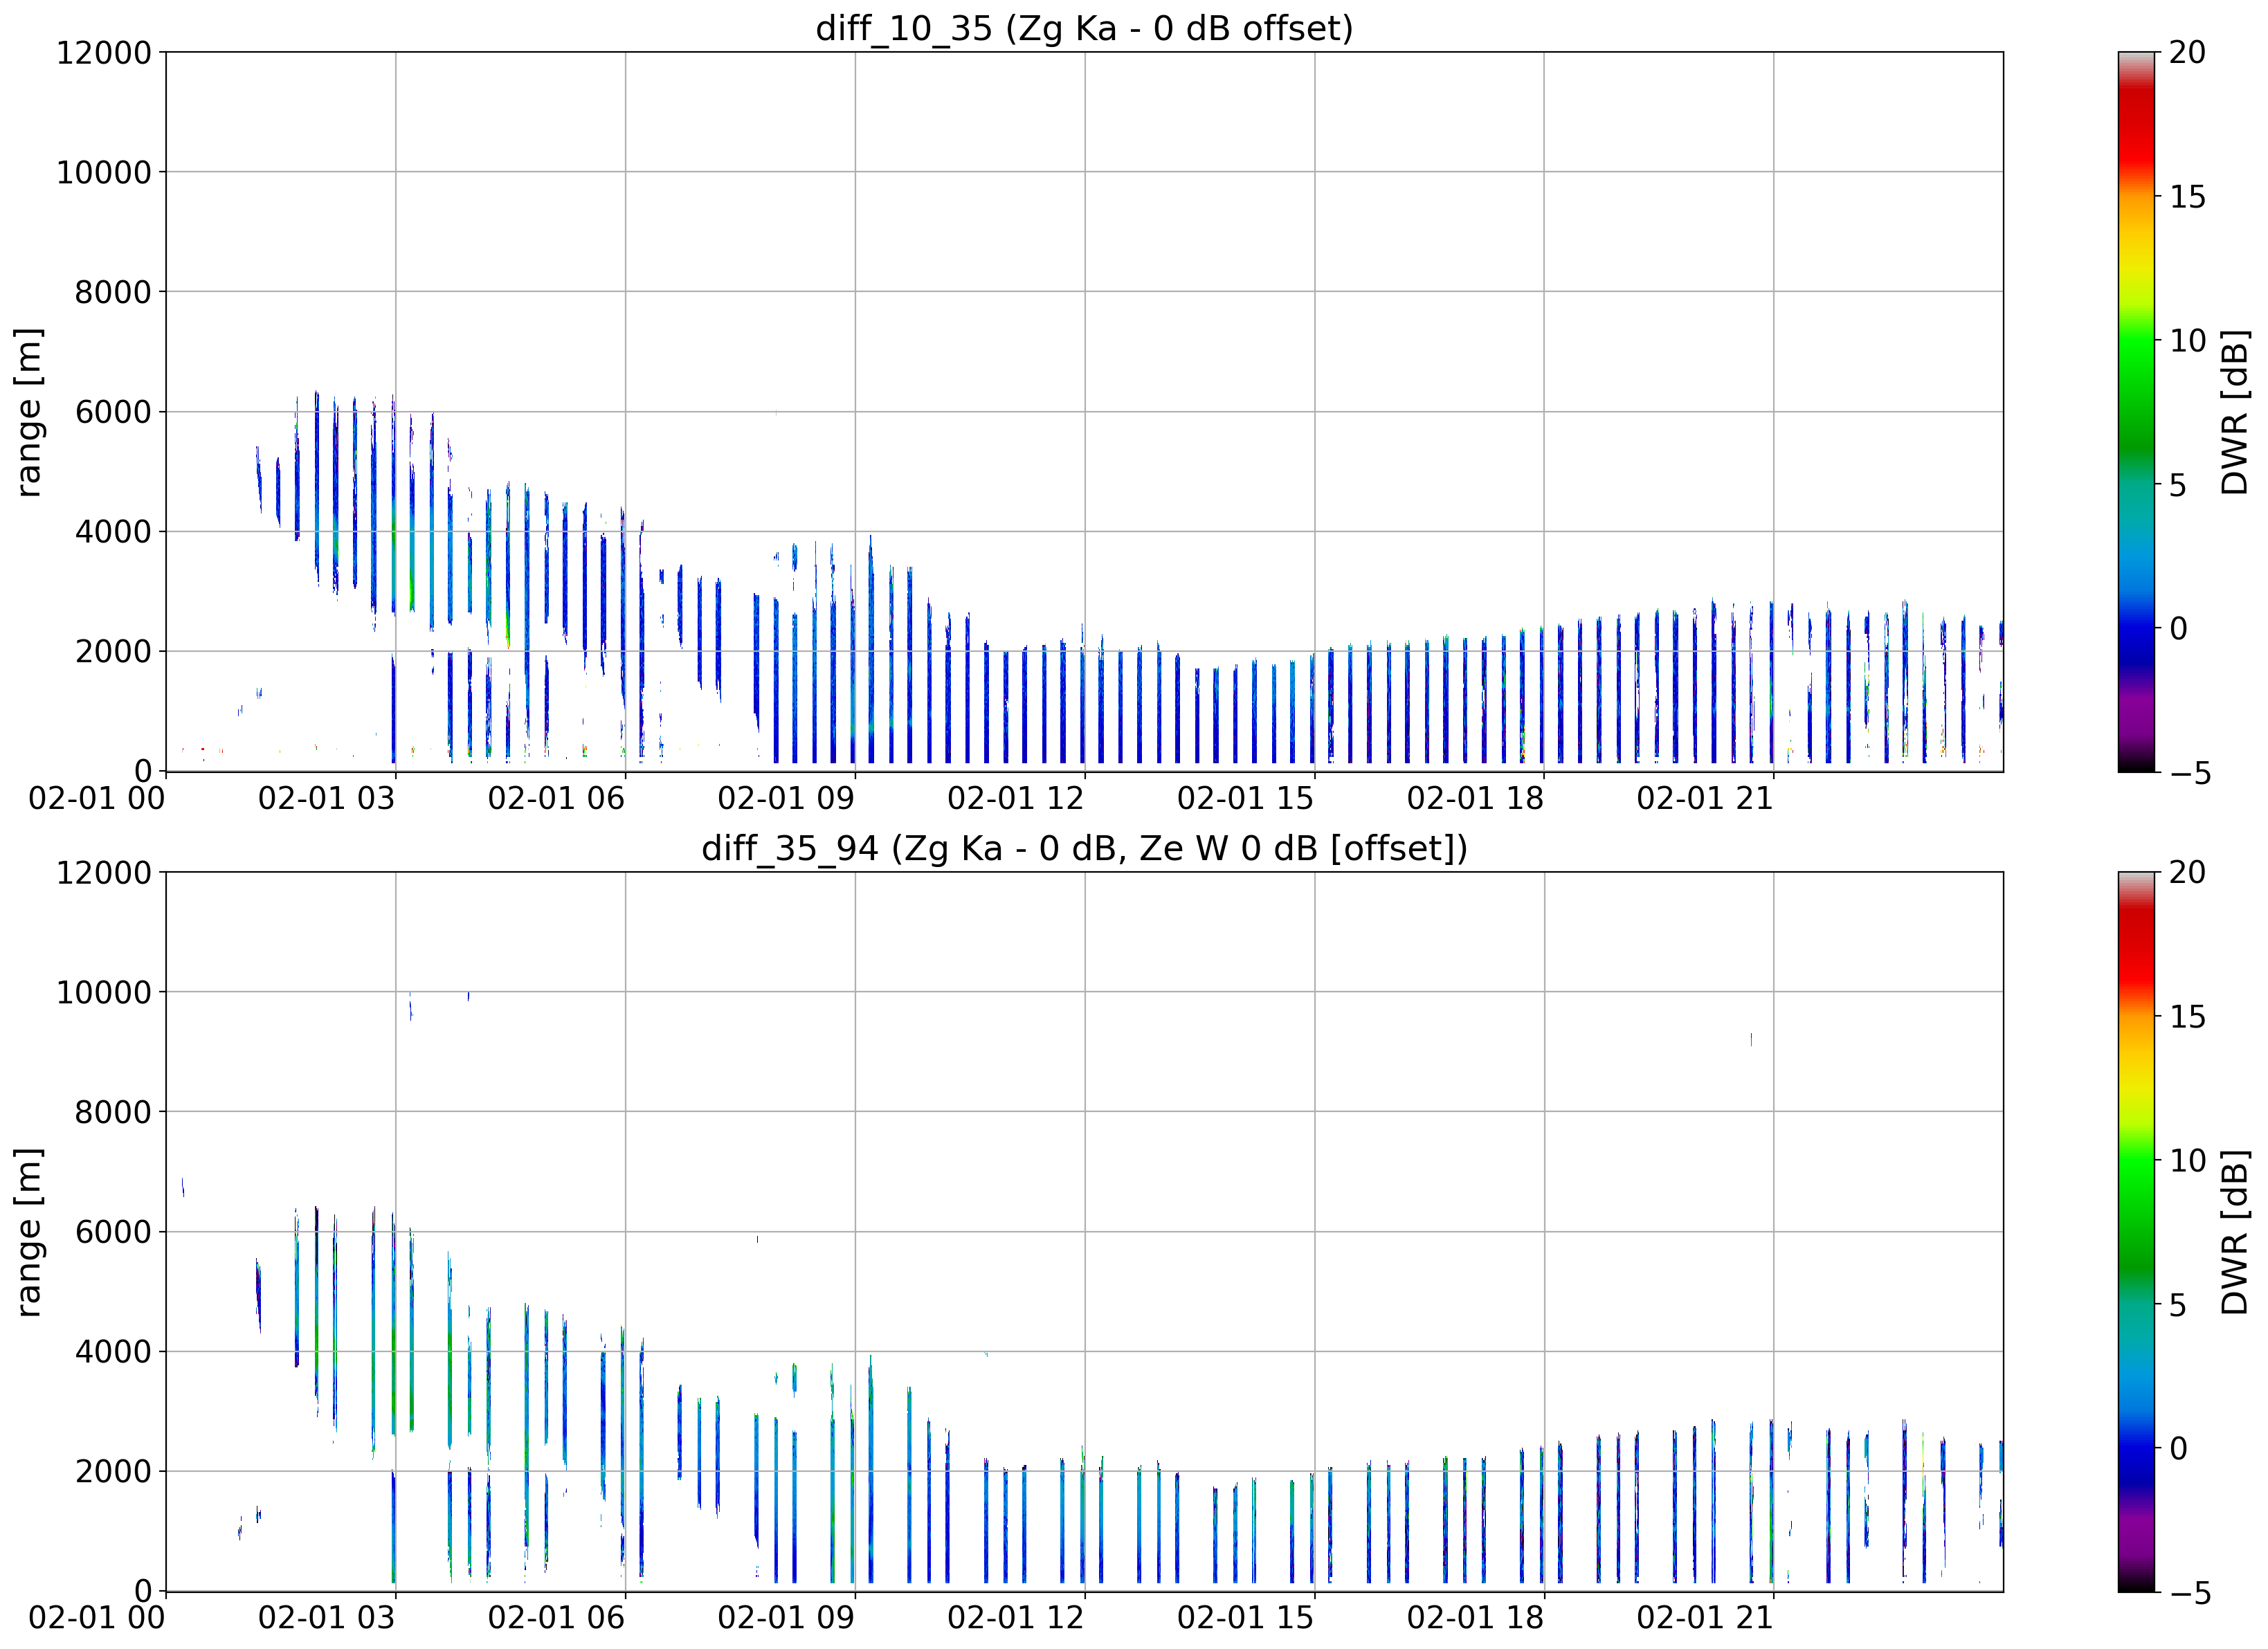
Task: Click the 8000 y-tick in the diff_35_94 plot
Action: (113, 1112)
